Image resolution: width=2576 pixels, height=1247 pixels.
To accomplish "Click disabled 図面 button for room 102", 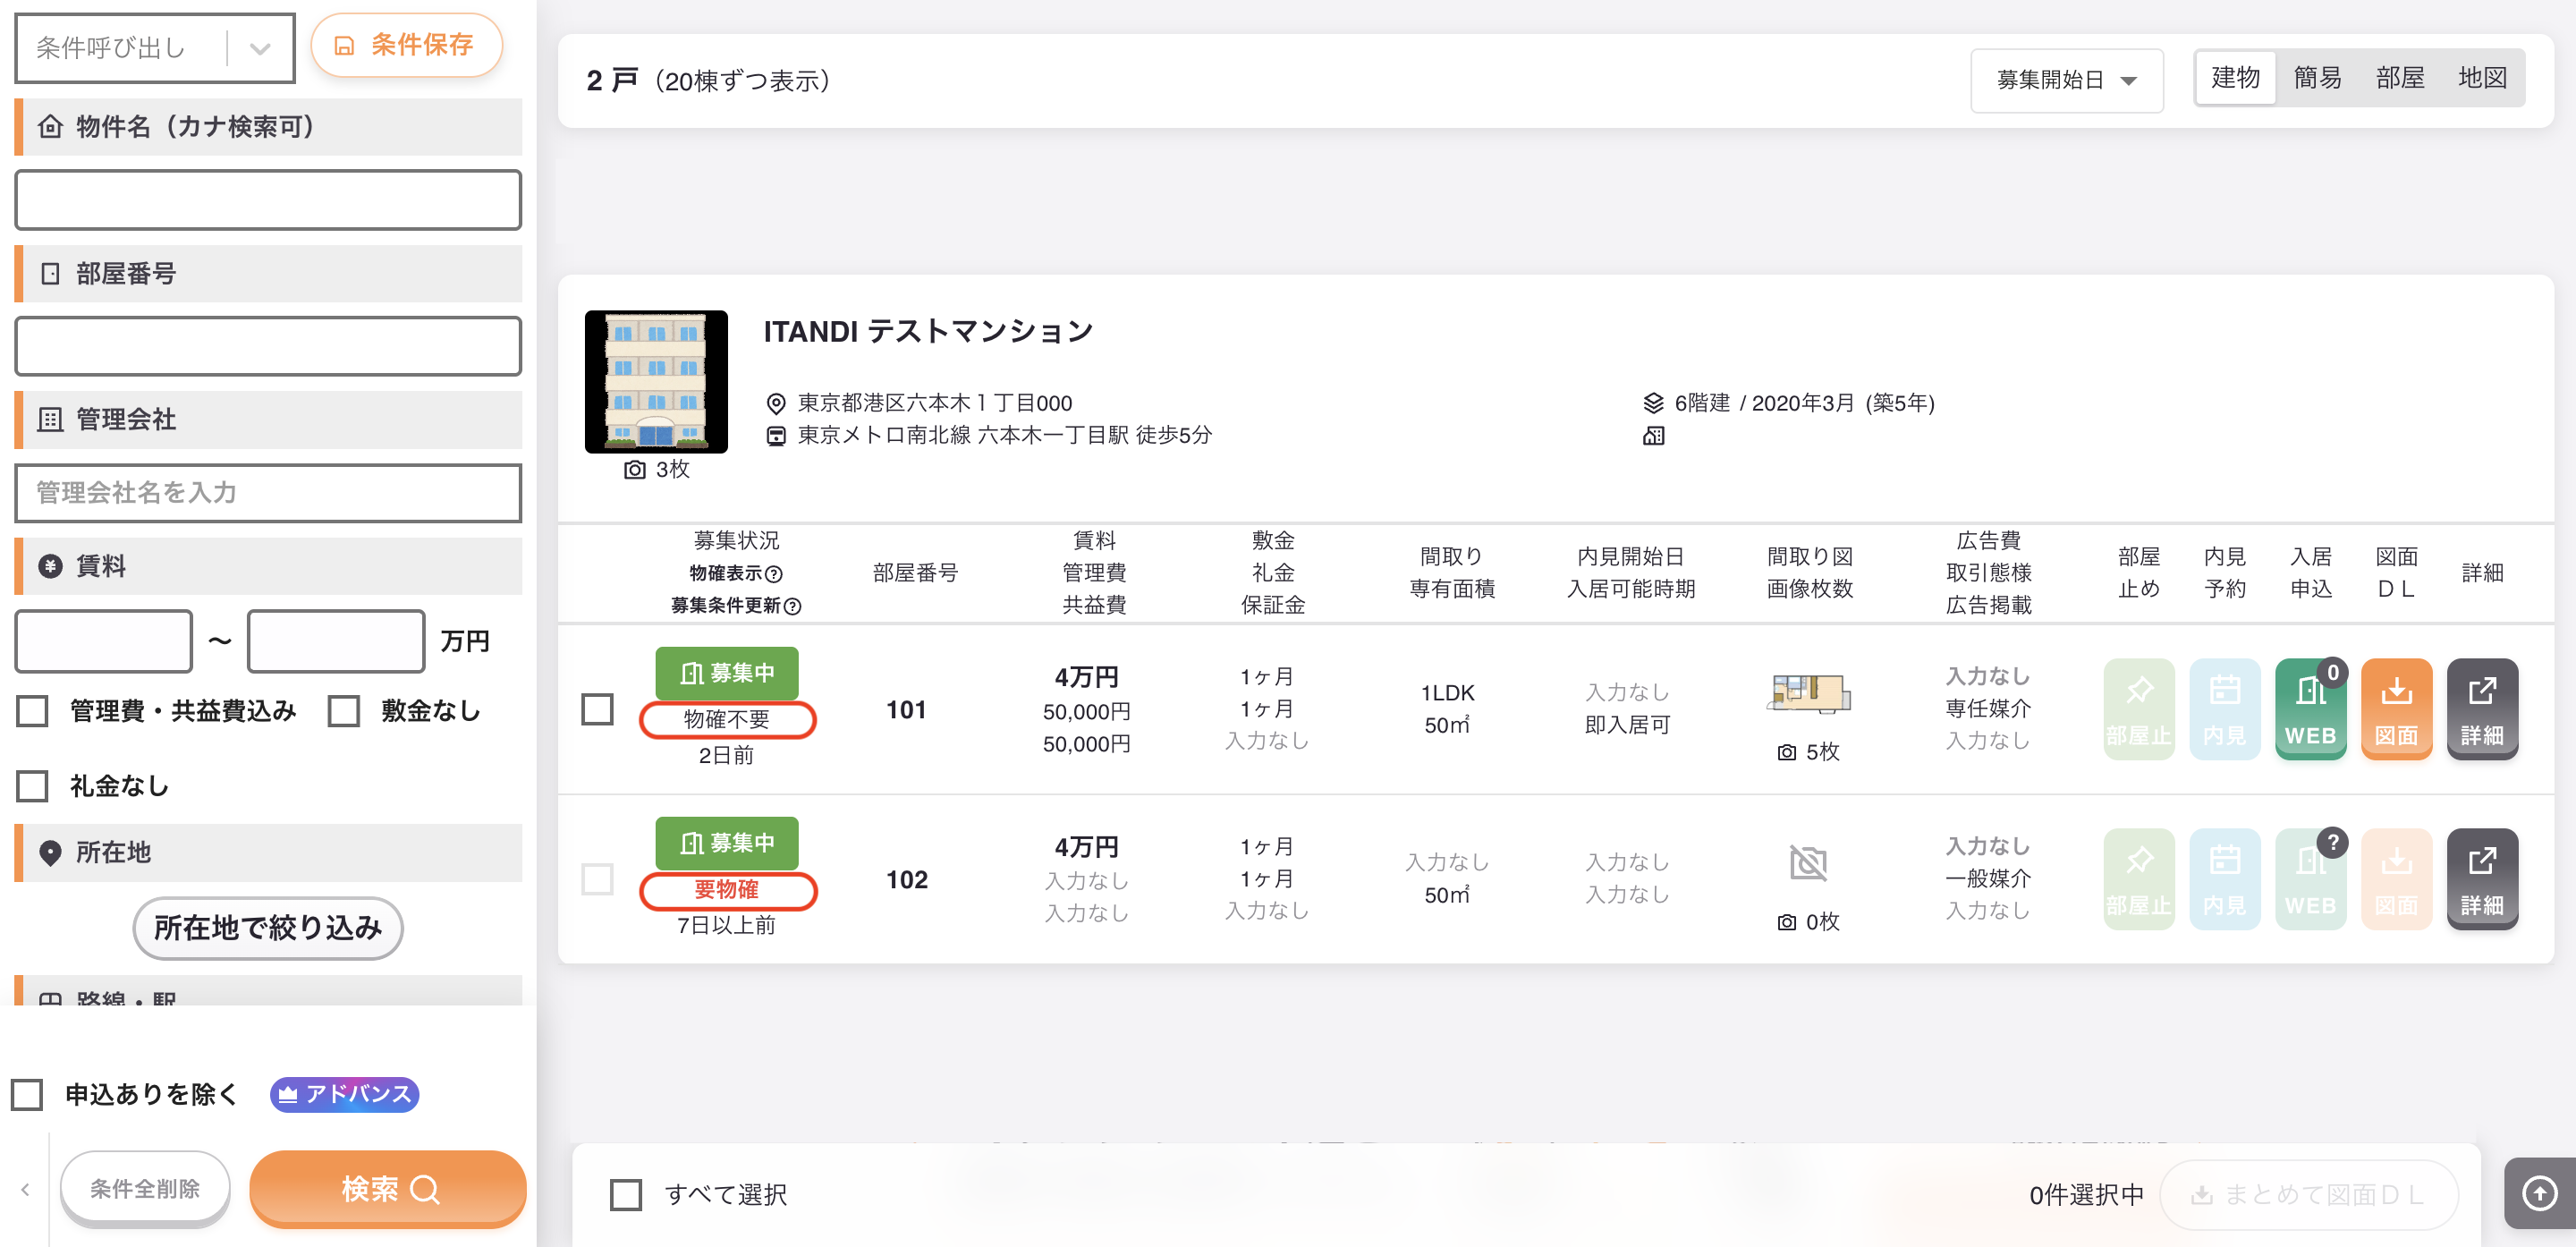I will point(2396,879).
